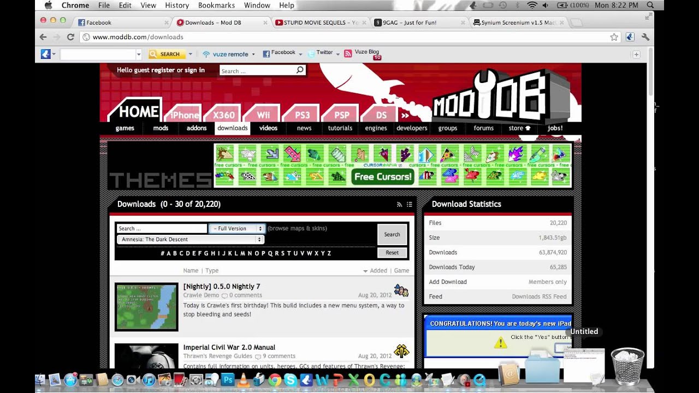Click the browser Back arrow
The width and height of the screenshot is (699, 393).
tap(43, 37)
